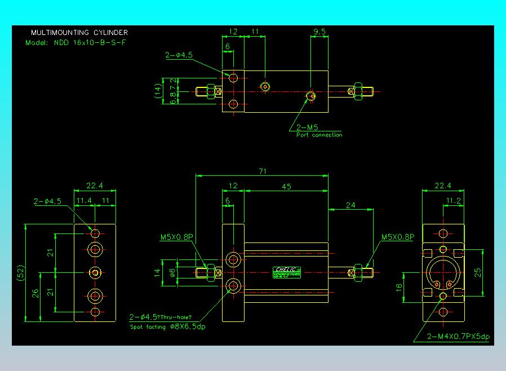Screen dimensions: 506x371
Task: Click the (52) height dimension
Action: pyautogui.click(x=21, y=273)
